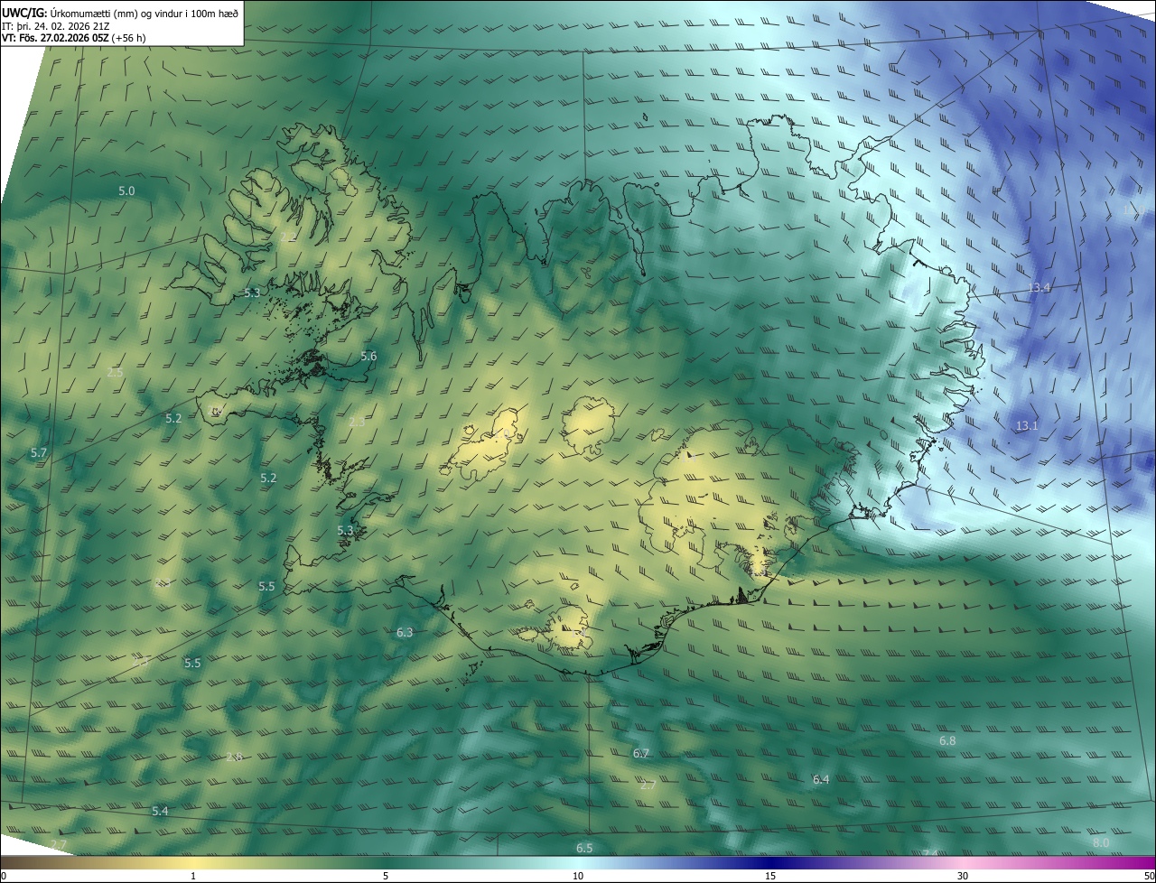Click the 5.0 value label on map
1156x883 pixels.
click(x=126, y=191)
